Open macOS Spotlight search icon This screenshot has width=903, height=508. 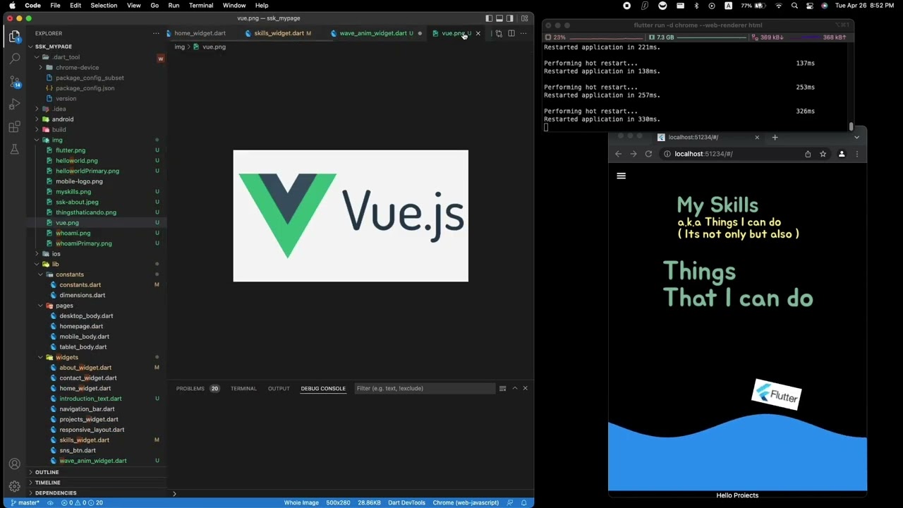point(794,5)
